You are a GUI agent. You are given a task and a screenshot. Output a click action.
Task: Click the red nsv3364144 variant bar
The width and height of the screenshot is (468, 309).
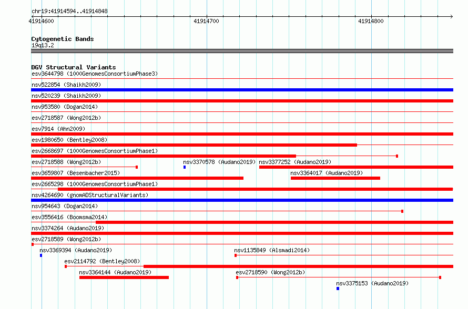124,277
